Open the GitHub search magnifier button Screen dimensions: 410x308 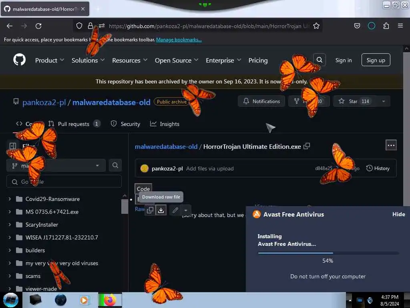tap(319, 60)
